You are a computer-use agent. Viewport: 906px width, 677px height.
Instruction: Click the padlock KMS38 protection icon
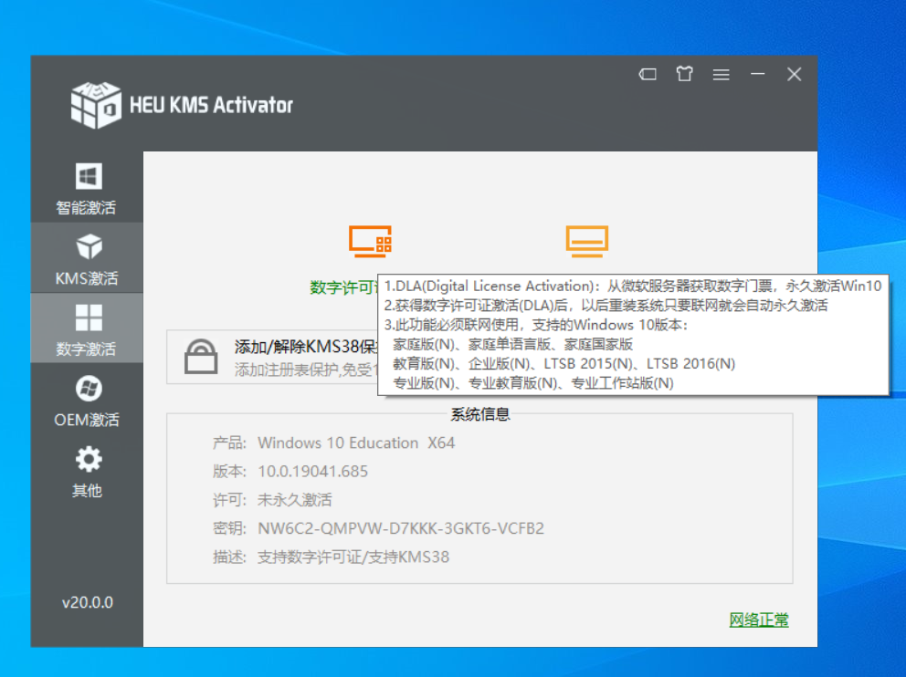[x=201, y=356]
